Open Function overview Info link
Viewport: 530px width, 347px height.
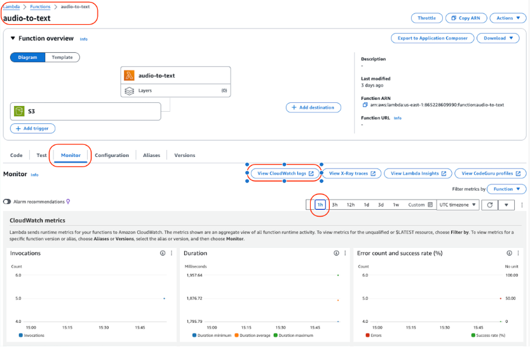(x=84, y=39)
